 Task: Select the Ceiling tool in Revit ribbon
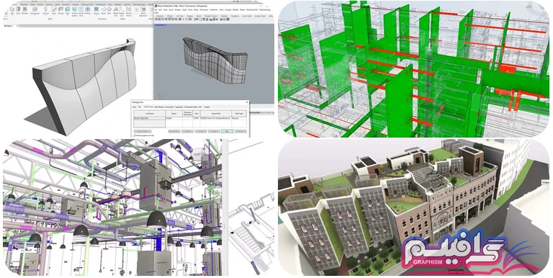pos(60,11)
